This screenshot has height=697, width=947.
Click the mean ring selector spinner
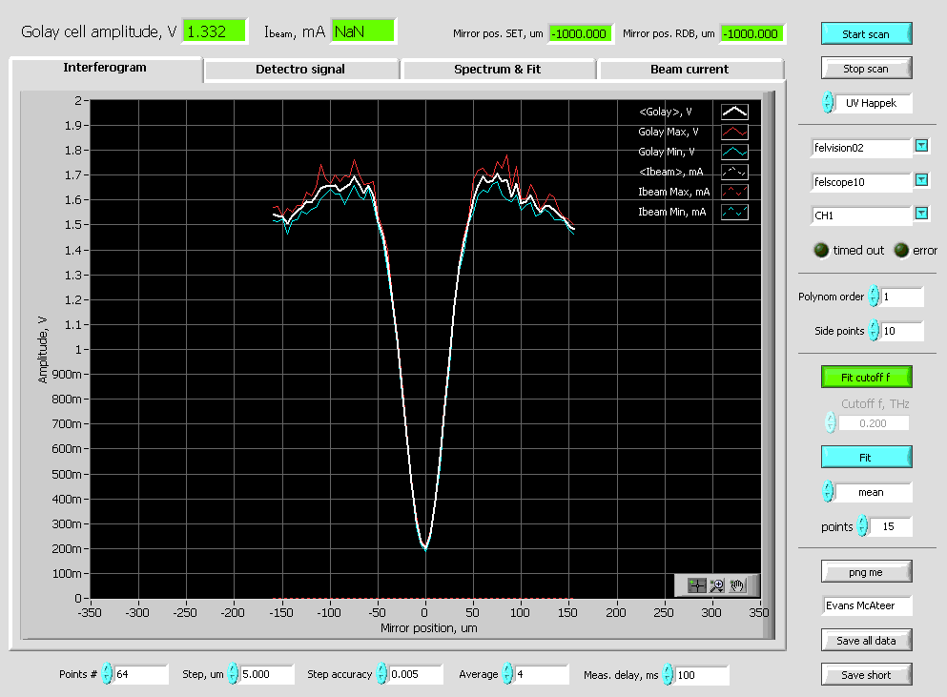coord(828,492)
